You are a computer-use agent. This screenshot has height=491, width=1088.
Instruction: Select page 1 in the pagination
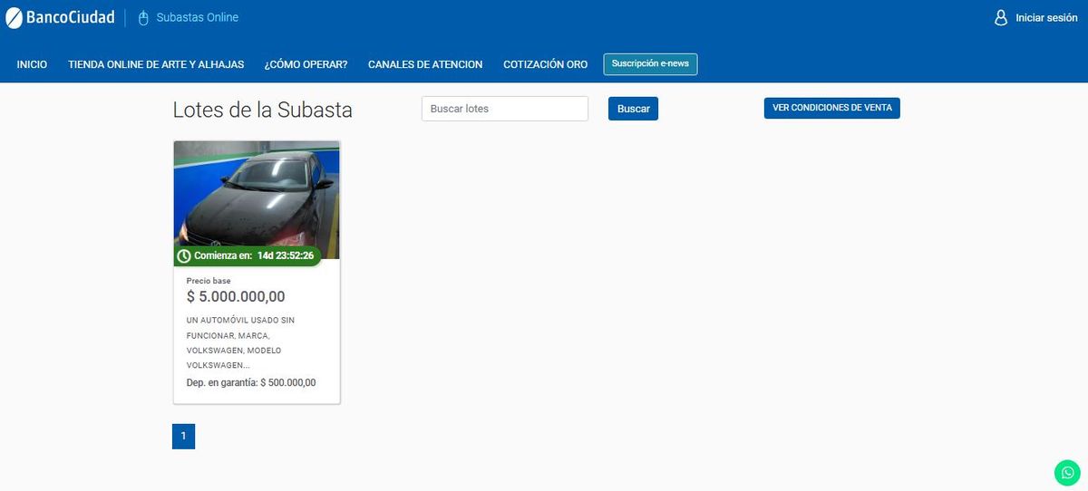tap(183, 436)
